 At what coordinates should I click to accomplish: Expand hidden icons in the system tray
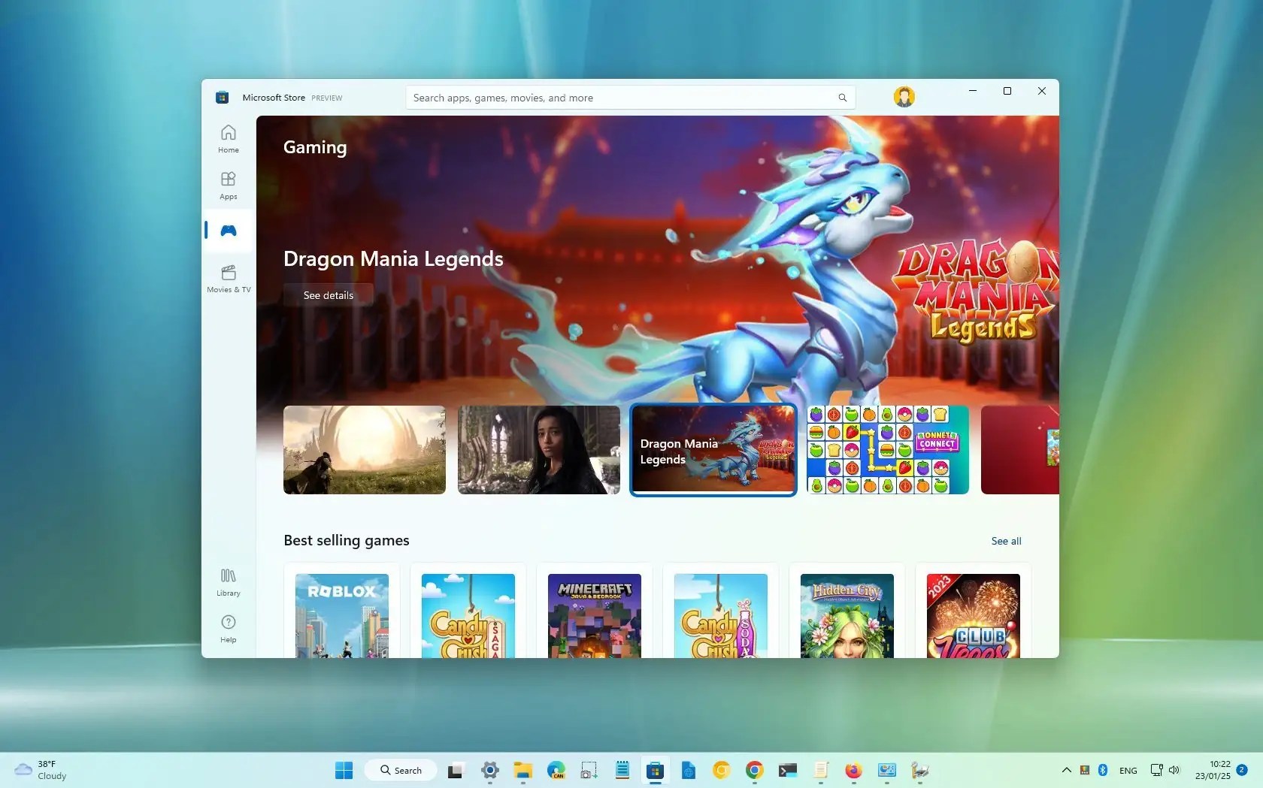point(1065,770)
